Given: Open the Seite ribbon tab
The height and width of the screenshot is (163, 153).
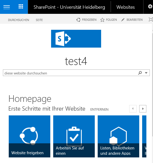Looking at the screenshot, I should click(39, 20).
